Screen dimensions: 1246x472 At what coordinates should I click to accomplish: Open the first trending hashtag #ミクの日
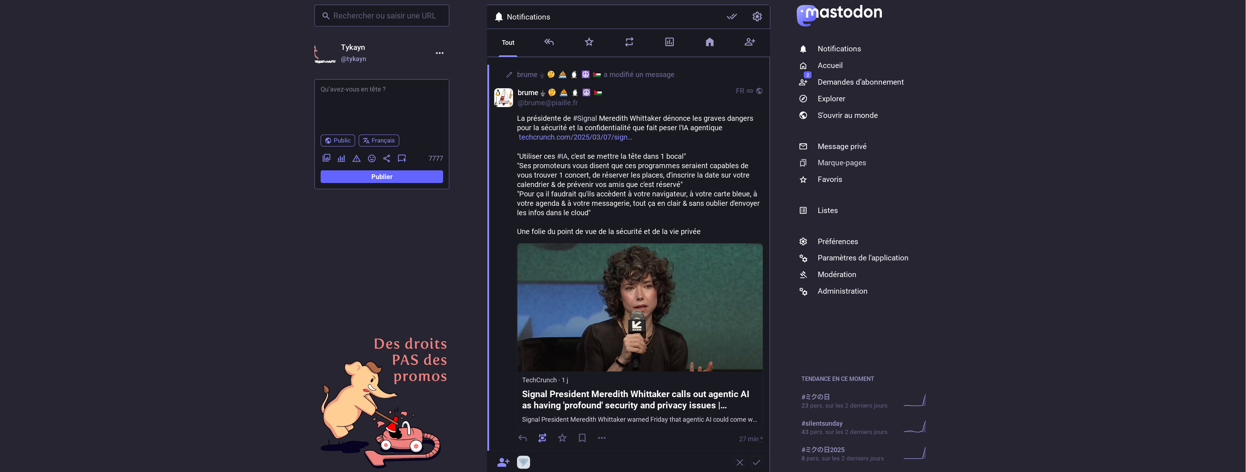(816, 397)
